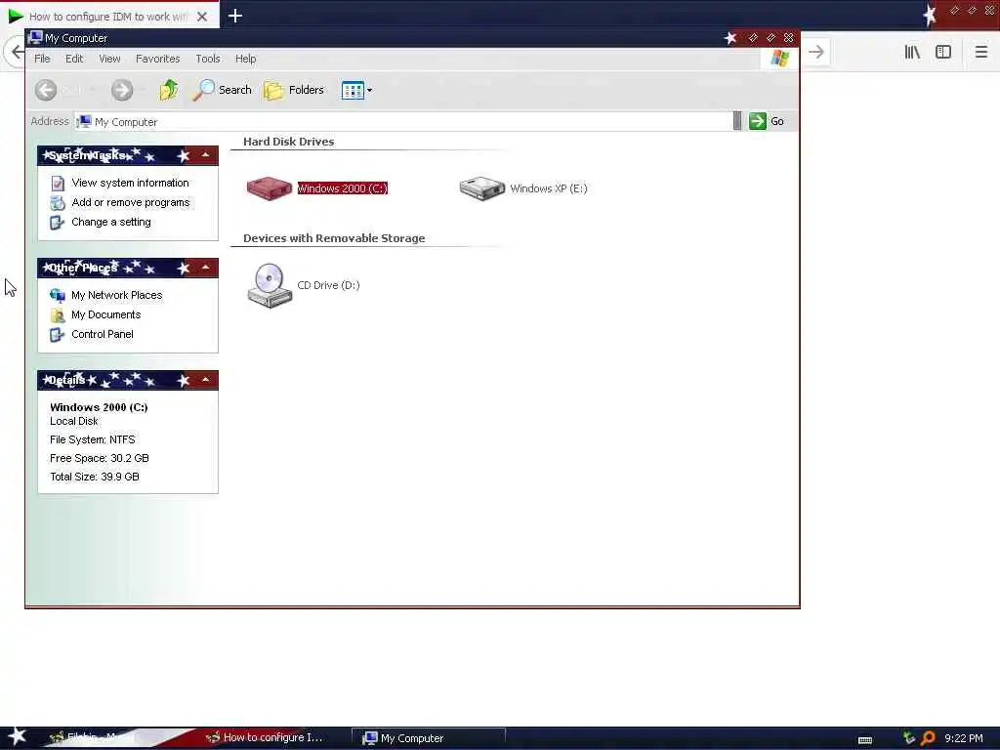Click the Add or remove programs icon
Image resolution: width=1000 pixels, height=750 pixels.
pos(58,203)
